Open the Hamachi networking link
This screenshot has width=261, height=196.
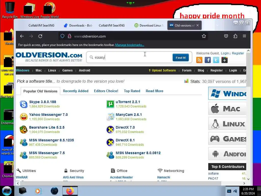click(164, 177)
